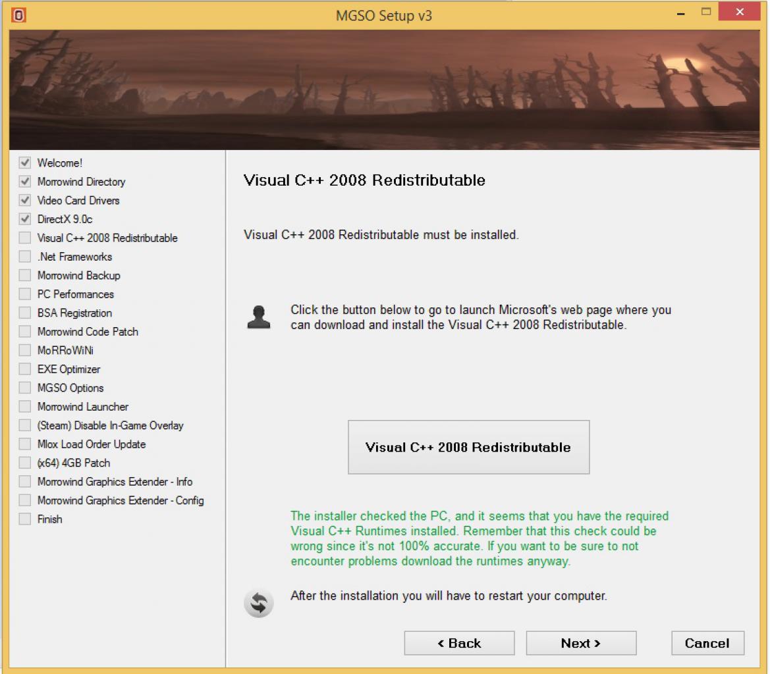770x674 pixels.
Task: Toggle the Welcome! checkbox
Action: click(24, 163)
